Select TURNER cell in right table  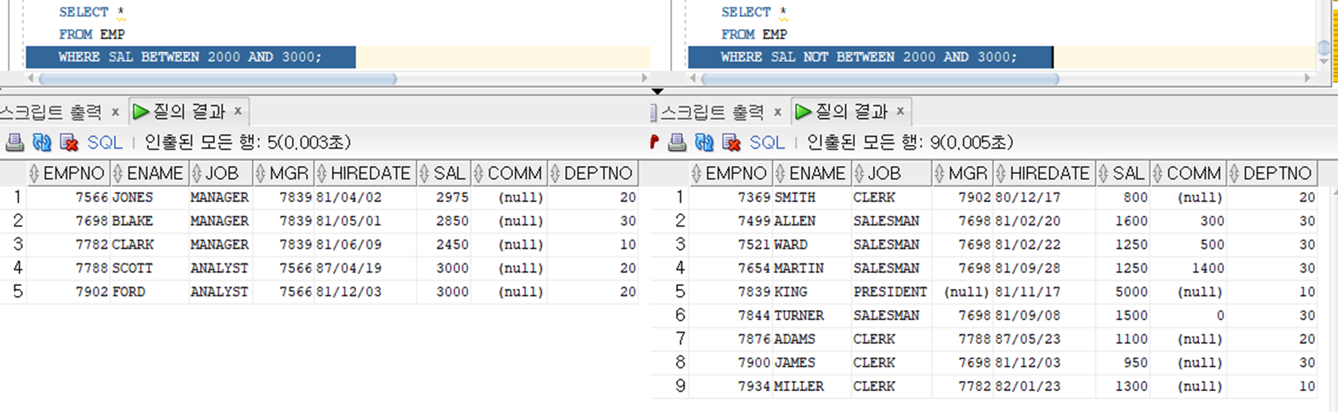(x=812, y=315)
